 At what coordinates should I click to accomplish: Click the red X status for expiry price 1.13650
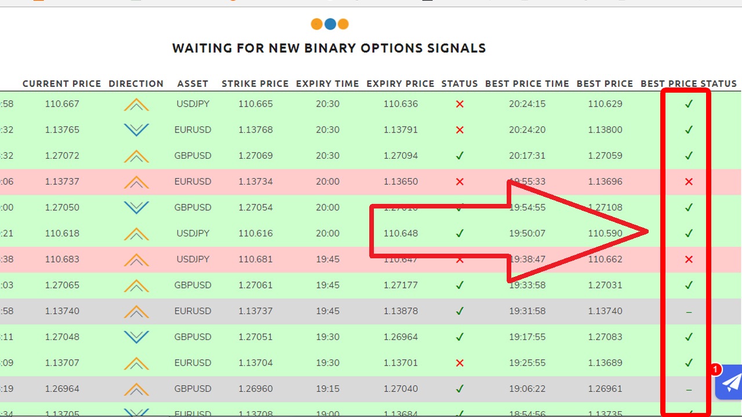[x=460, y=182]
